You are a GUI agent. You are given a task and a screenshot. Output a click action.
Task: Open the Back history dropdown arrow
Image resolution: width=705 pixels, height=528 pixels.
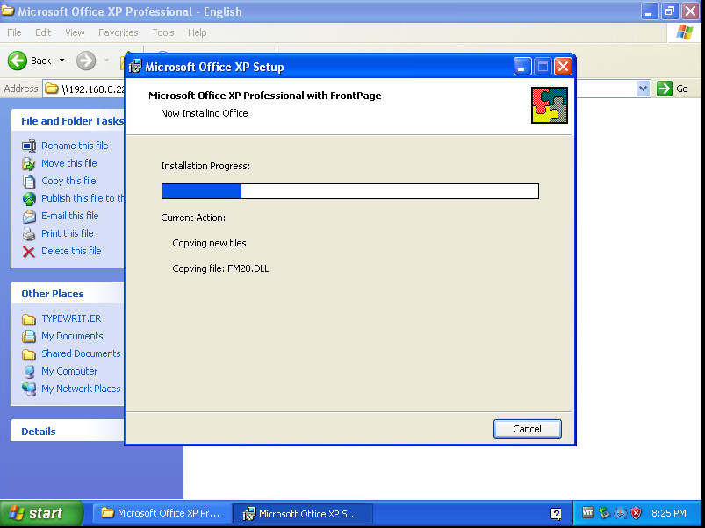(62, 61)
